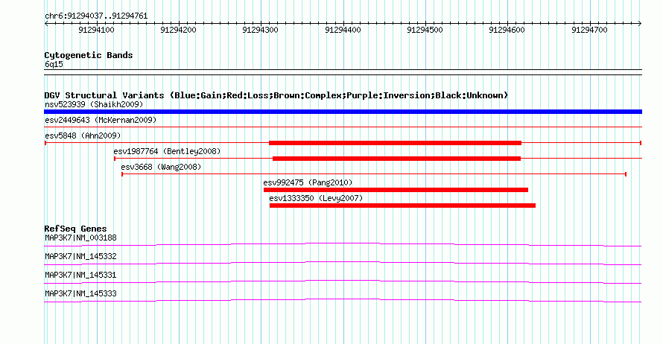Open variant nsv523939 (Shaikh2009) label
The width and height of the screenshot is (663, 344).
[94, 104]
